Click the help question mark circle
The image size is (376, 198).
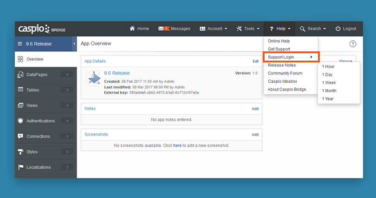352,44
